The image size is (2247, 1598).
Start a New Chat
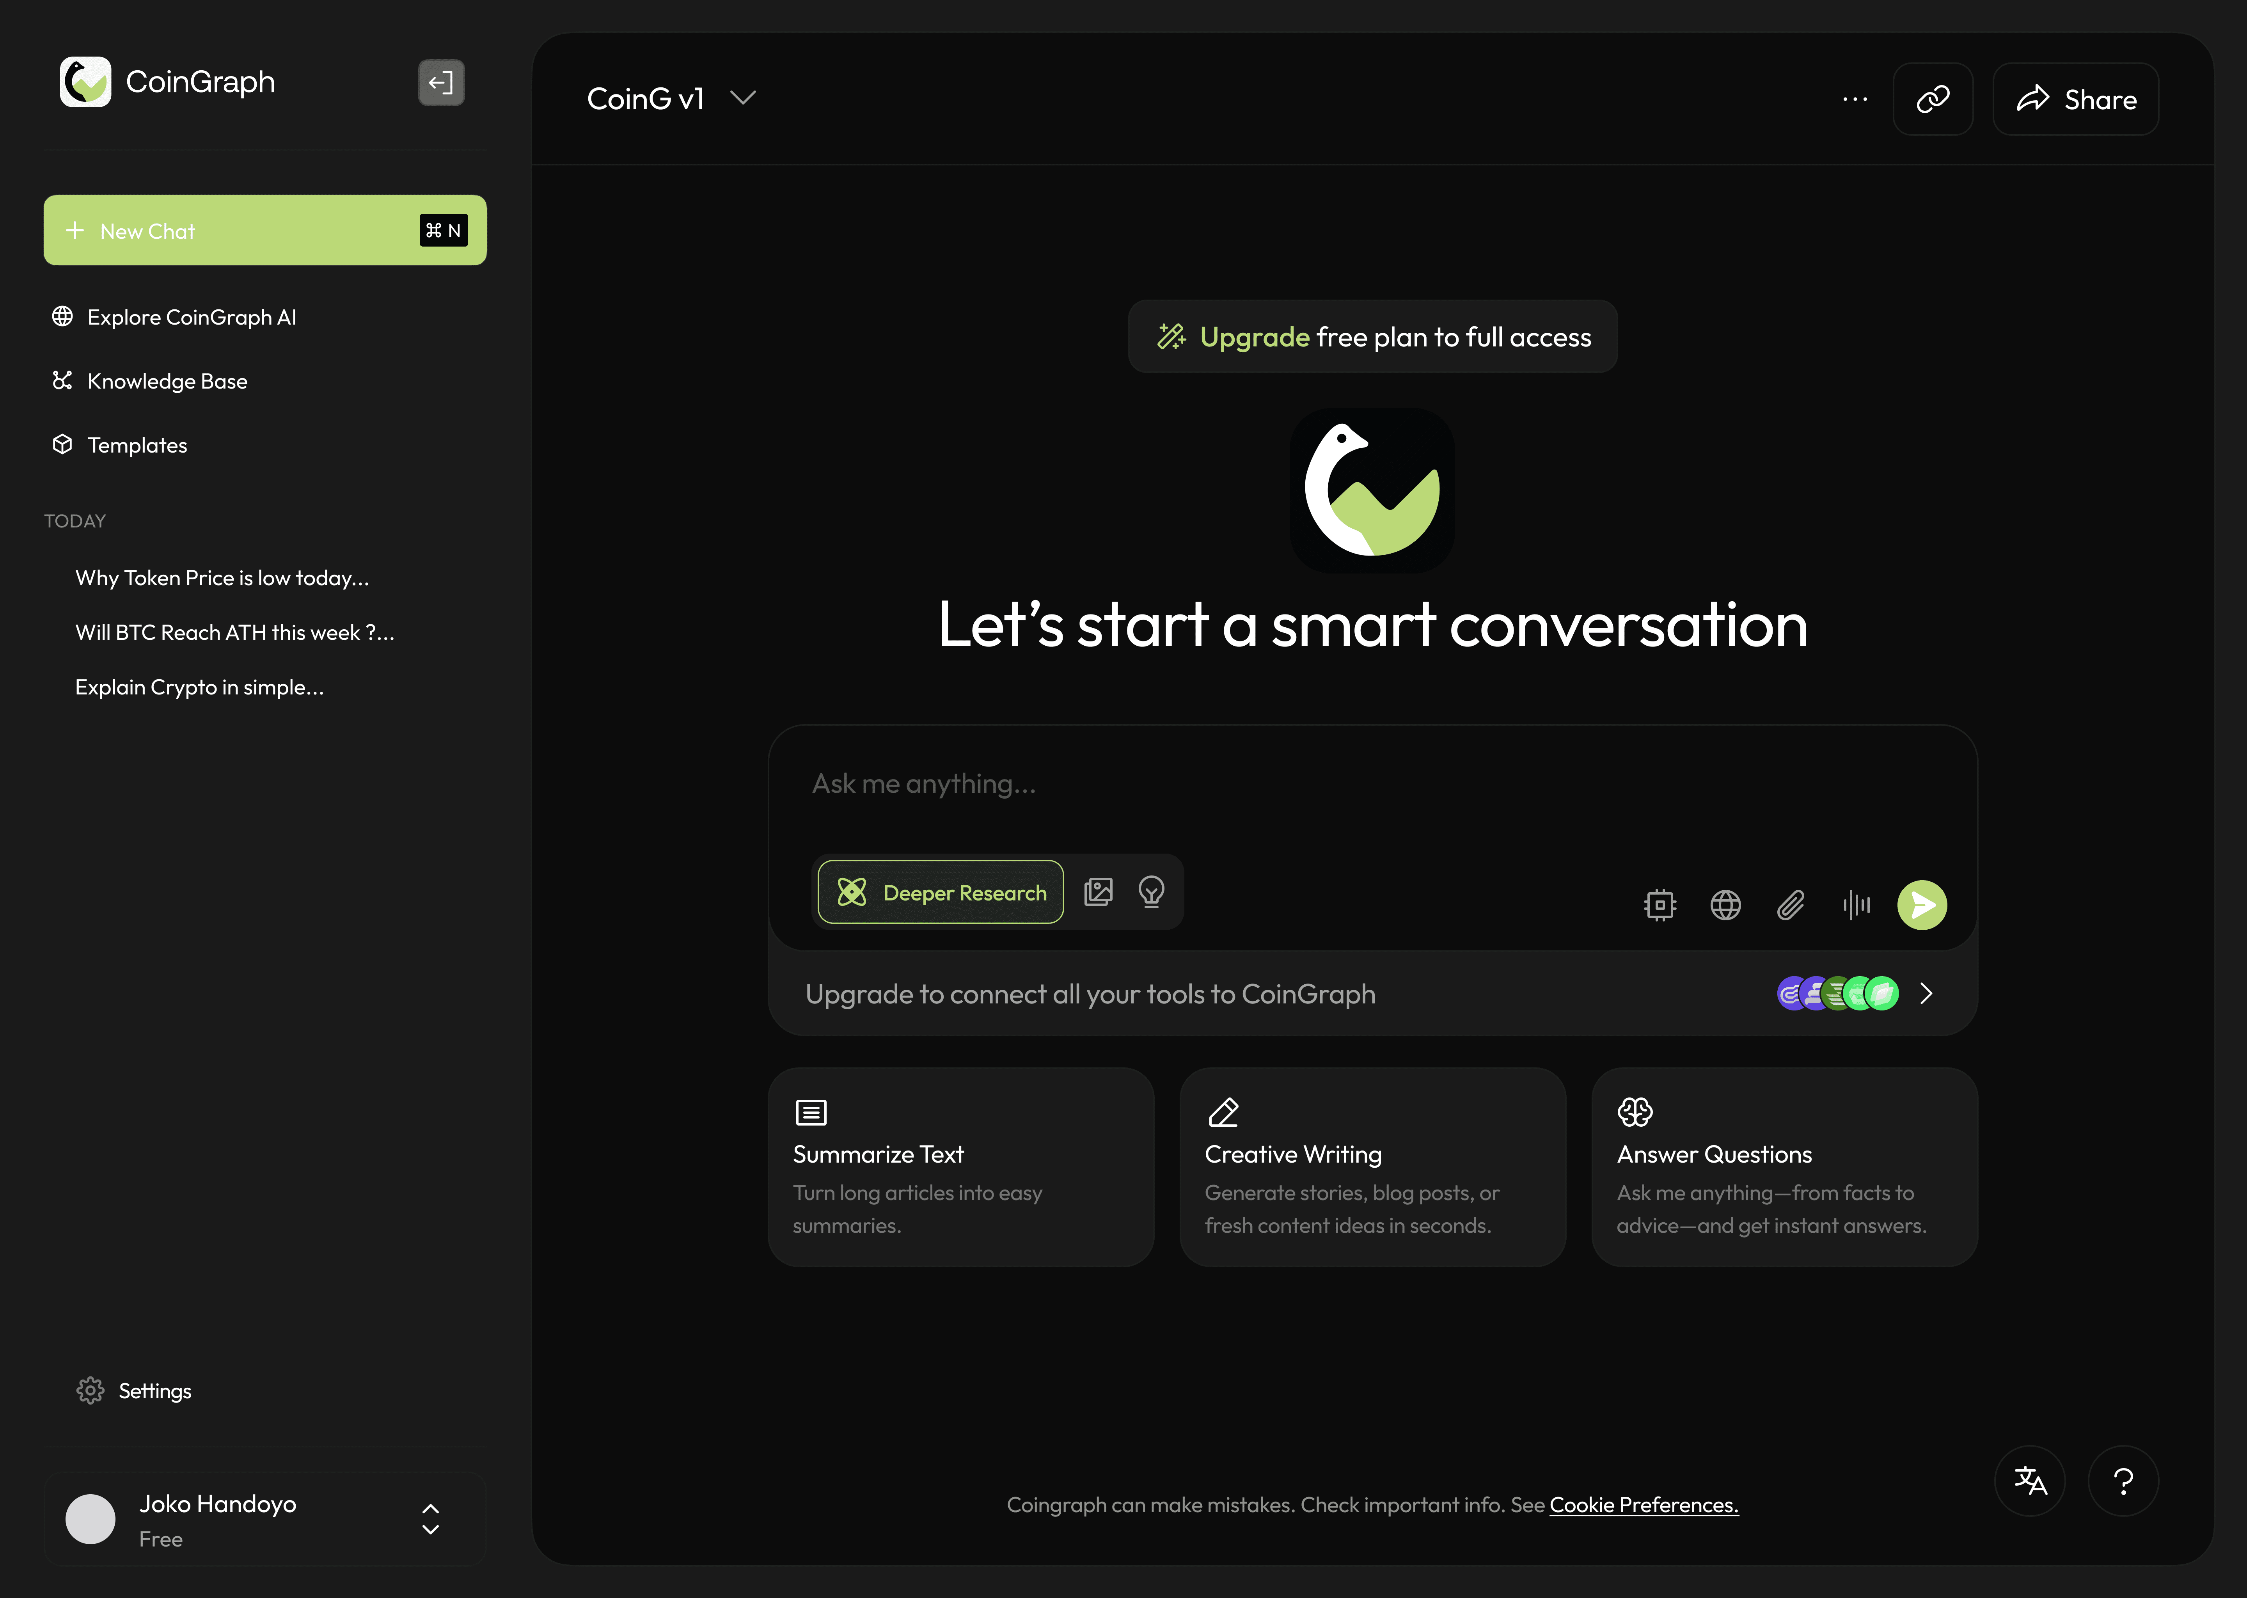[x=264, y=230]
